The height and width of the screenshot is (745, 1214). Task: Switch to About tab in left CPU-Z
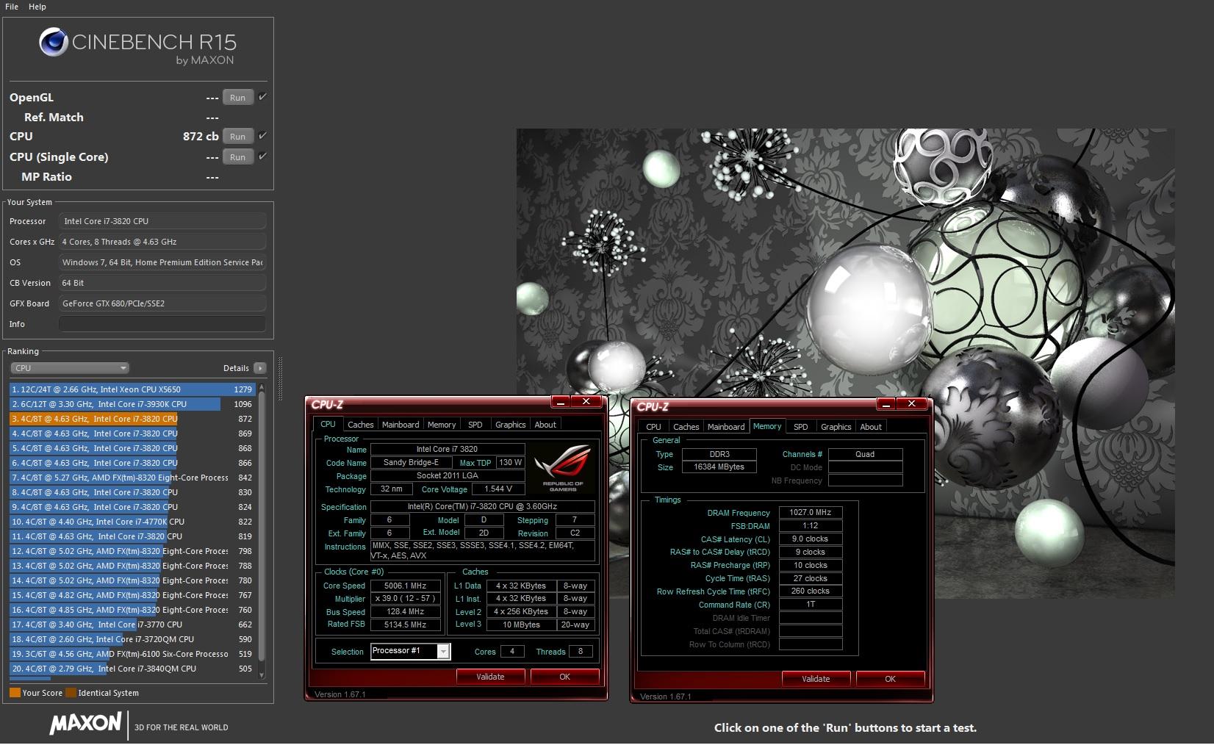545,425
